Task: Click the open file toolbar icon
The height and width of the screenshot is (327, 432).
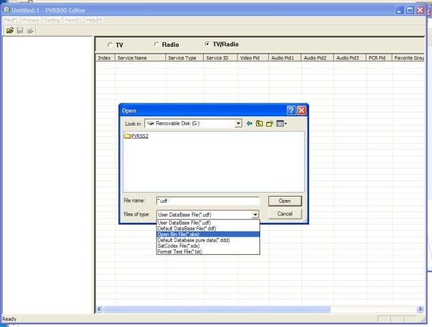Action: (x=10, y=30)
